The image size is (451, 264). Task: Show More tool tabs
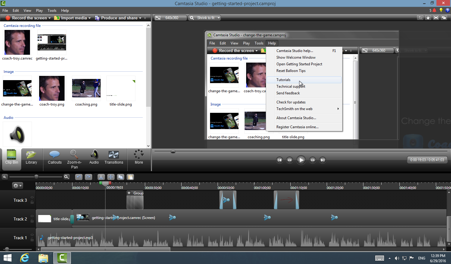(x=139, y=157)
